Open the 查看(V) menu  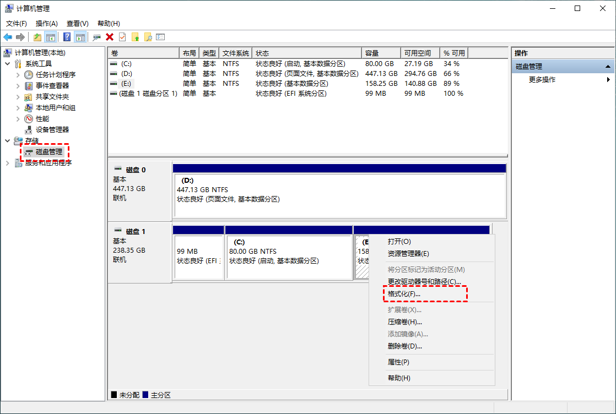pyautogui.click(x=77, y=24)
